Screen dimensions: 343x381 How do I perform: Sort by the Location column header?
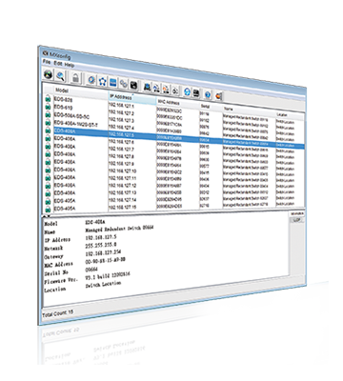coord(290,114)
